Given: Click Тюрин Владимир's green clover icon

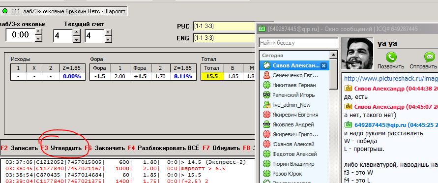Looking at the screenshot, I should (x=267, y=164).
